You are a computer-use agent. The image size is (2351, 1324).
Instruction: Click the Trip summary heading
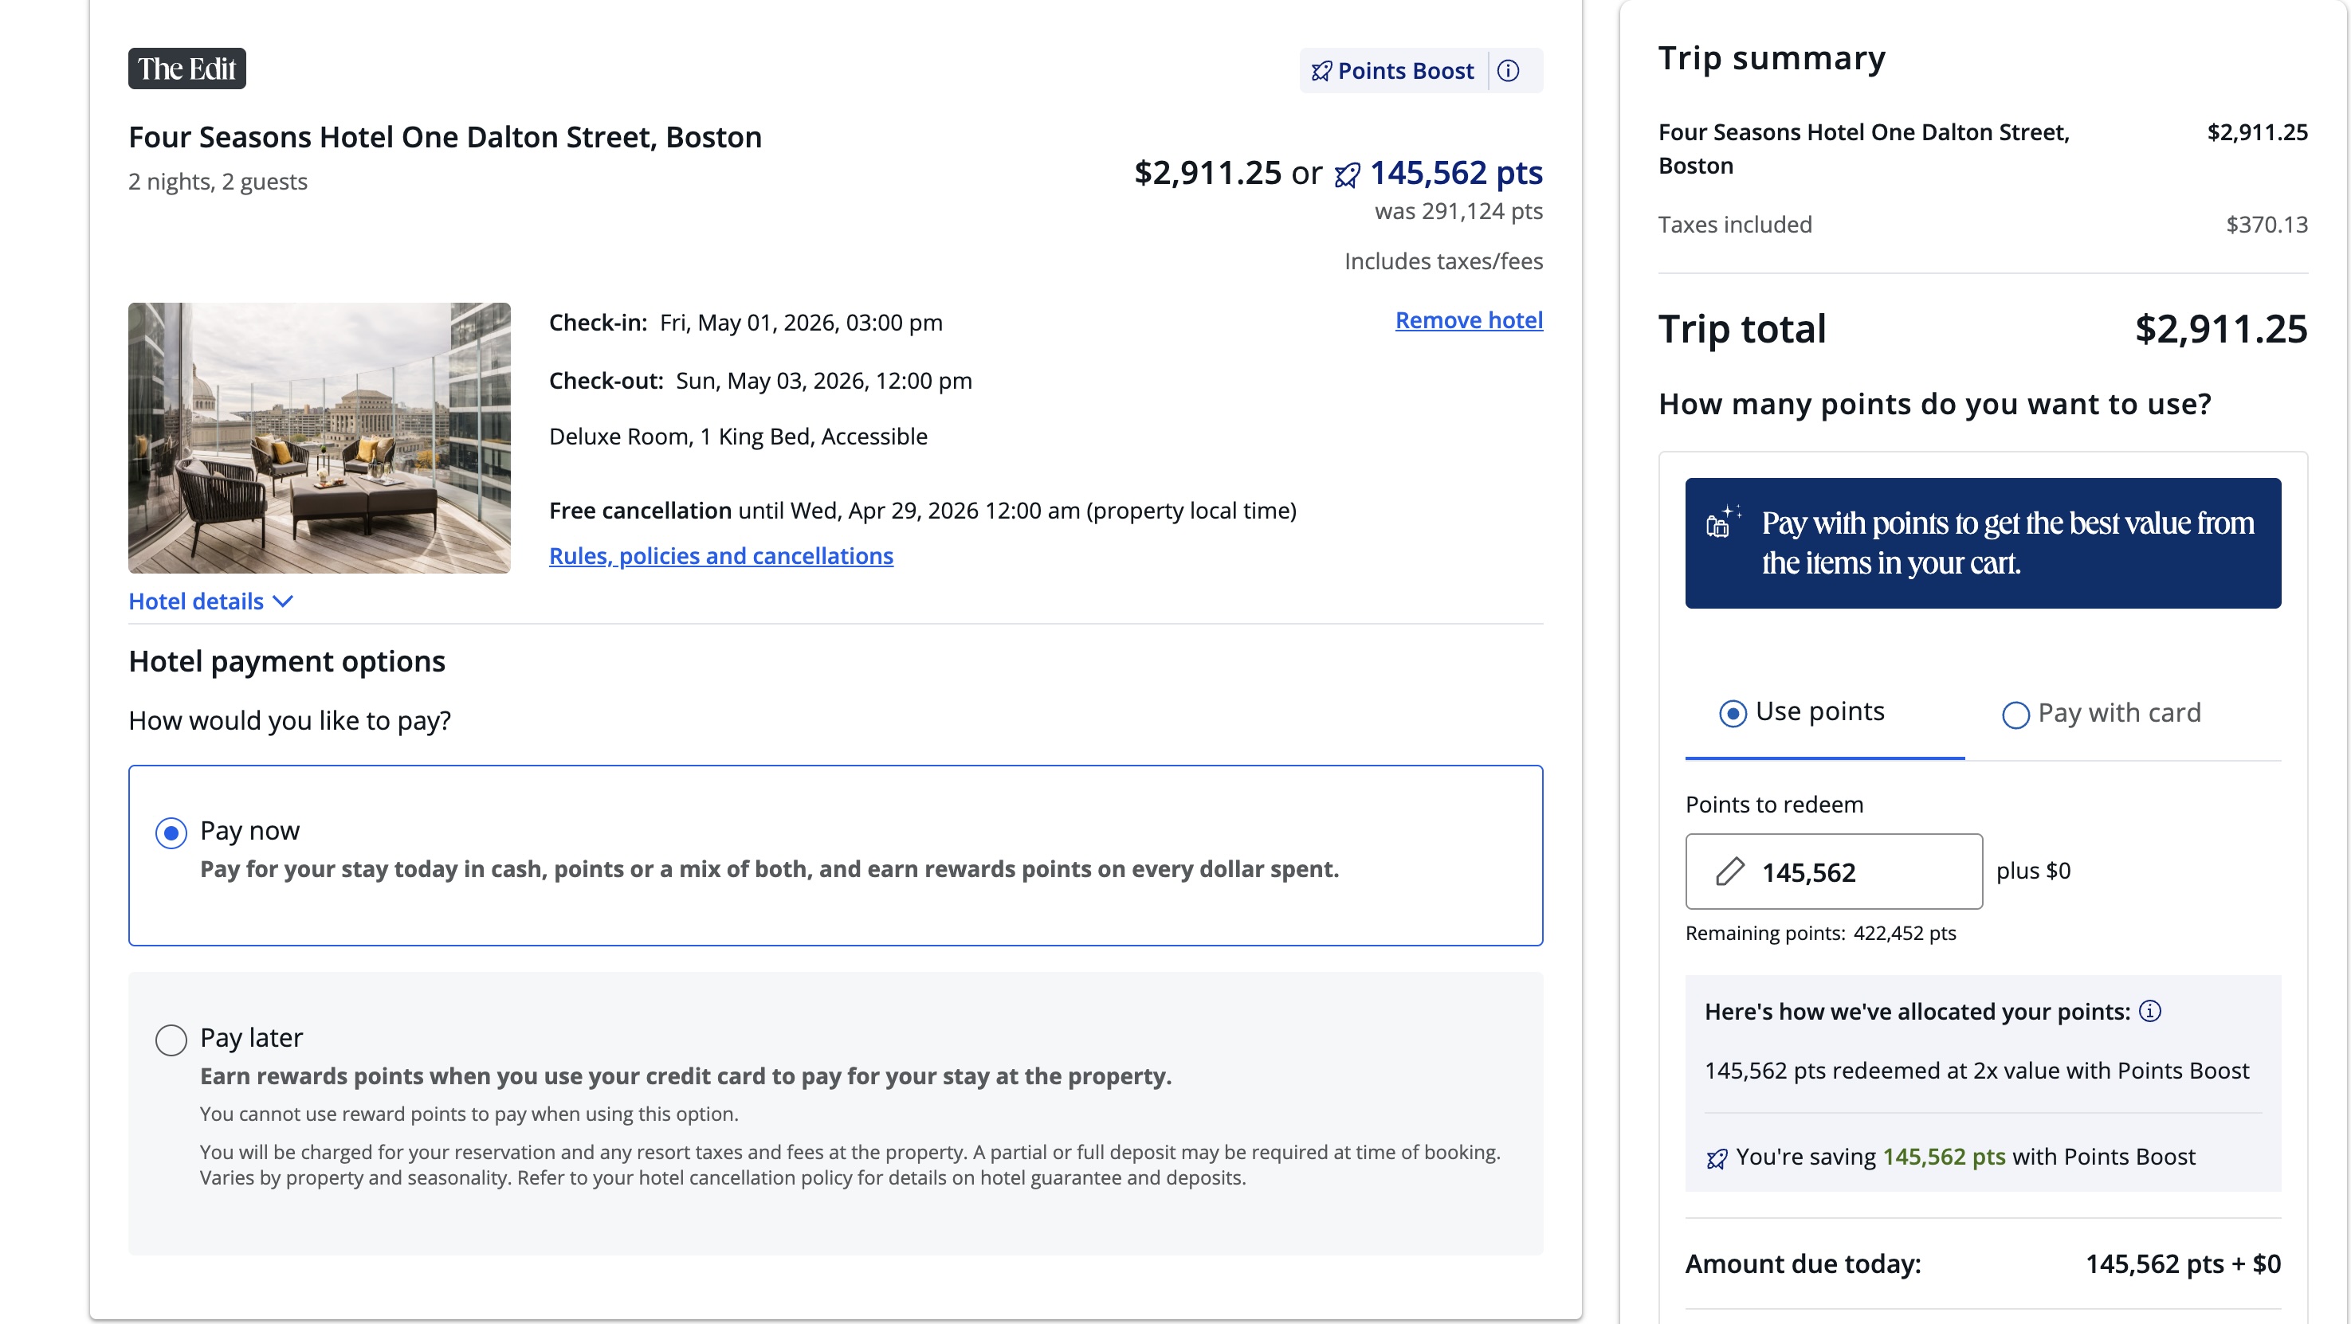[1772, 58]
